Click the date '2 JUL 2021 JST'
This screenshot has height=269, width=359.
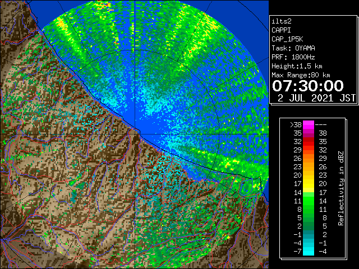tap(316, 98)
